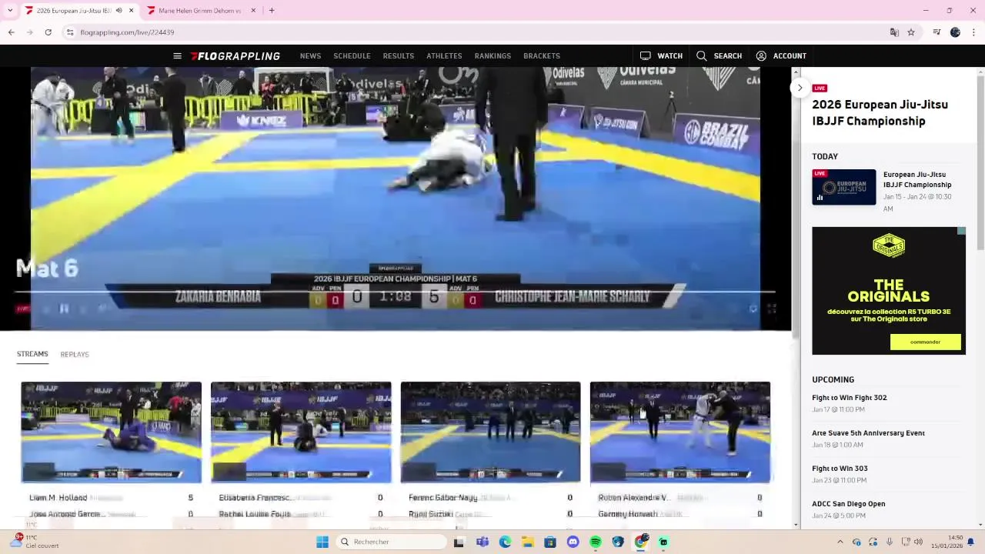Switch to the Marie Helen Grimm Dehorn tab
The image size is (985, 554).
(x=199, y=11)
